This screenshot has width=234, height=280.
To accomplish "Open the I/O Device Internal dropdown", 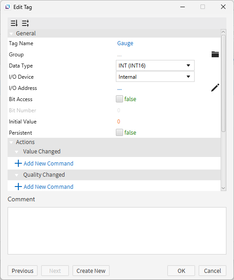I will [x=155, y=77].
